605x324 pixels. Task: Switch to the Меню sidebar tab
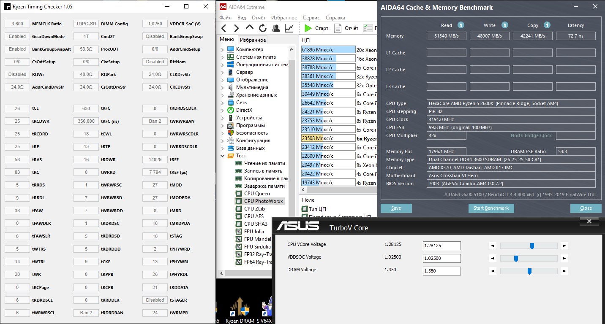point(226,40)
